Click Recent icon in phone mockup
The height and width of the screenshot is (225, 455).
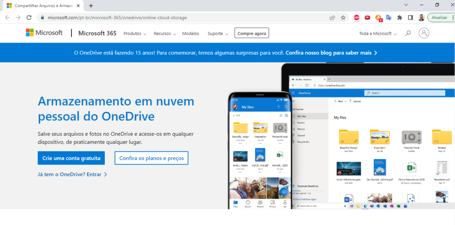tap(248, 204)
